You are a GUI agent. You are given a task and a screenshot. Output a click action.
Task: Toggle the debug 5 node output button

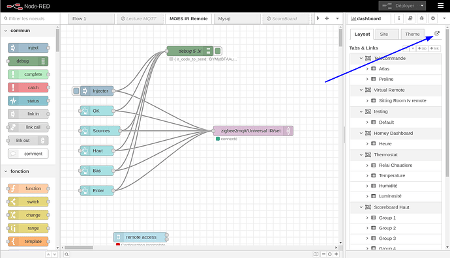[218, 51]
